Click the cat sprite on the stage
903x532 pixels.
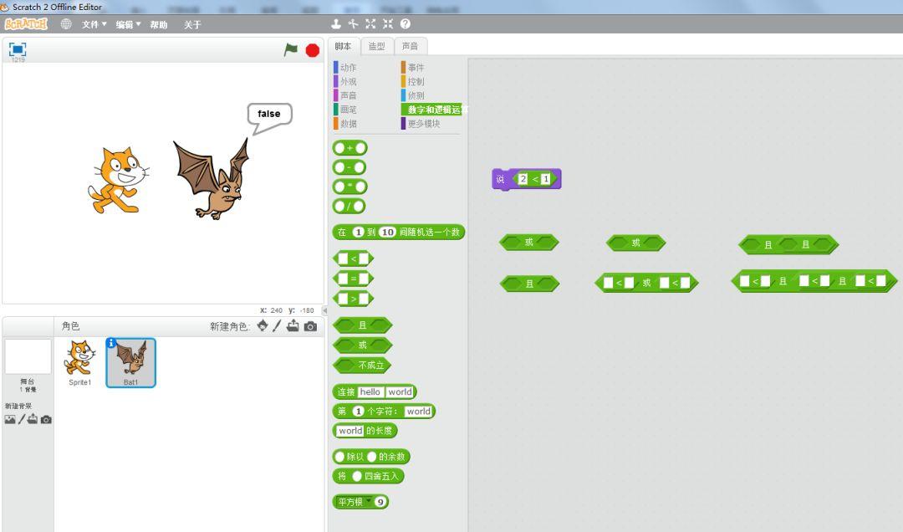click(118, 179)
